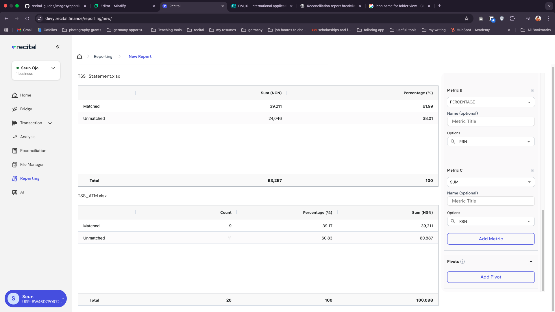Collapse the Pivots section chevron
The image size is (555, 312).
point(531,261)
